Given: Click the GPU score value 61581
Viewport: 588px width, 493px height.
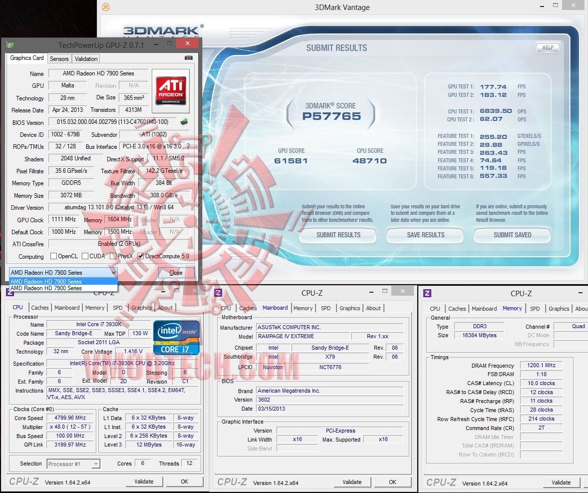Looking at the screenshot, I should [x=291, y=160].
